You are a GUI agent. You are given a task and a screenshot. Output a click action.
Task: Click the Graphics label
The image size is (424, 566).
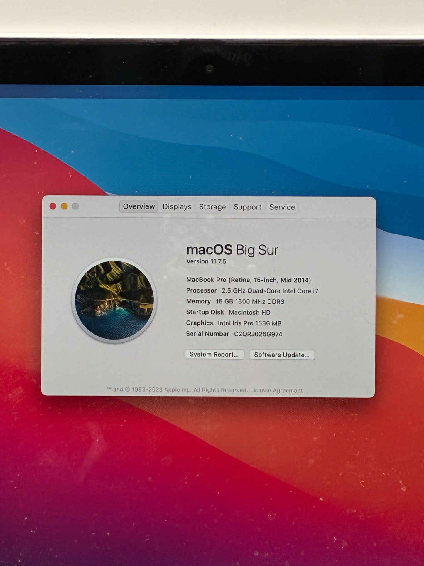click(x=200, y=323)
